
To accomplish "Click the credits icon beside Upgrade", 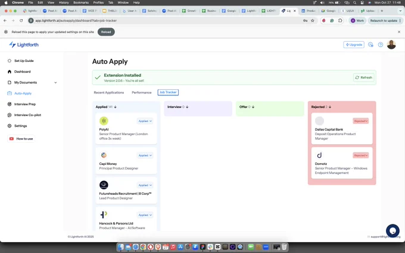I will pos(370,45).
